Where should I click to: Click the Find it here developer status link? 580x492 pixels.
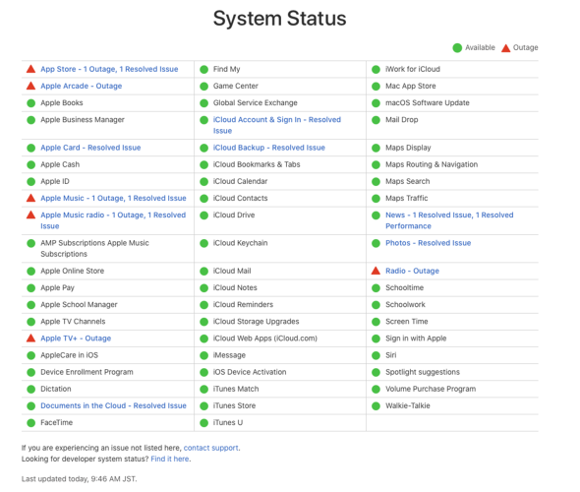tap(170, 460)
